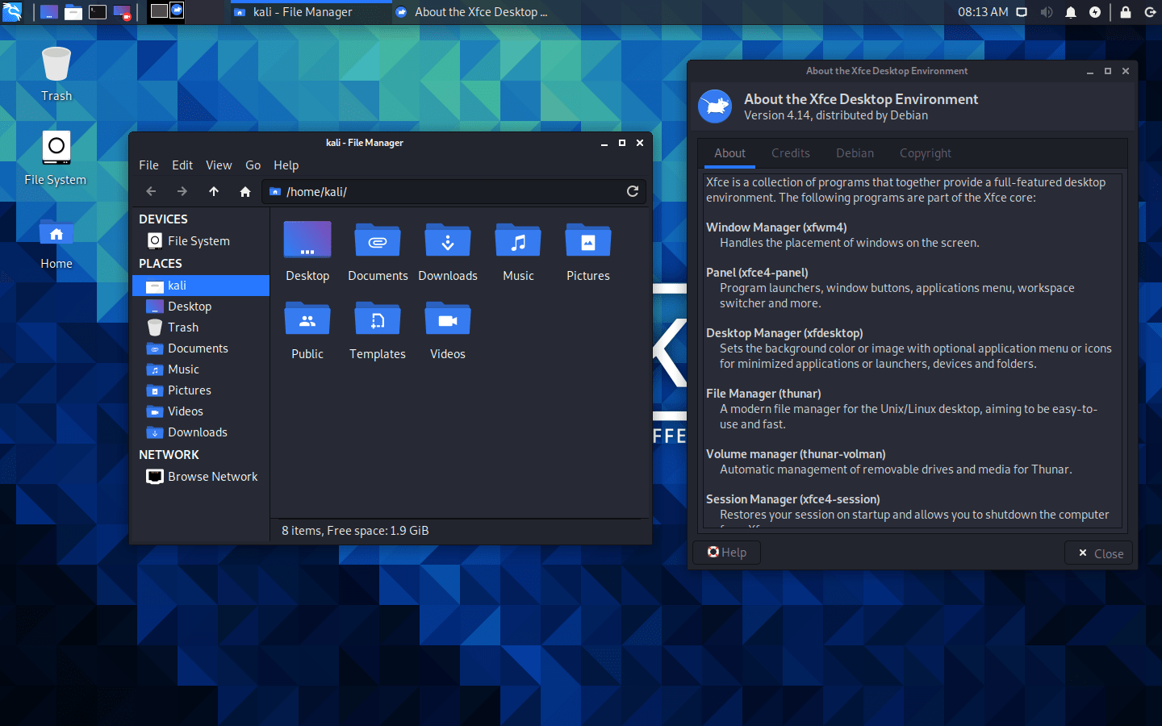
Task: Go to home folder via house icon
Action: click(x=245, y=191)
